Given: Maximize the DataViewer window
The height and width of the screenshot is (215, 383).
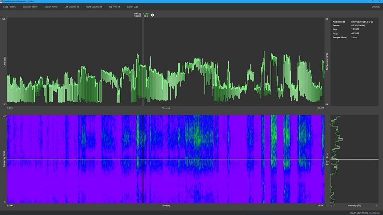Looking at the screenshot, I should (x=372, y=1).
